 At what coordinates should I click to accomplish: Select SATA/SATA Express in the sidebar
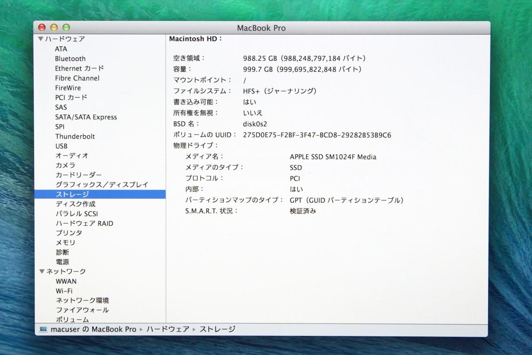coord(86,117)
